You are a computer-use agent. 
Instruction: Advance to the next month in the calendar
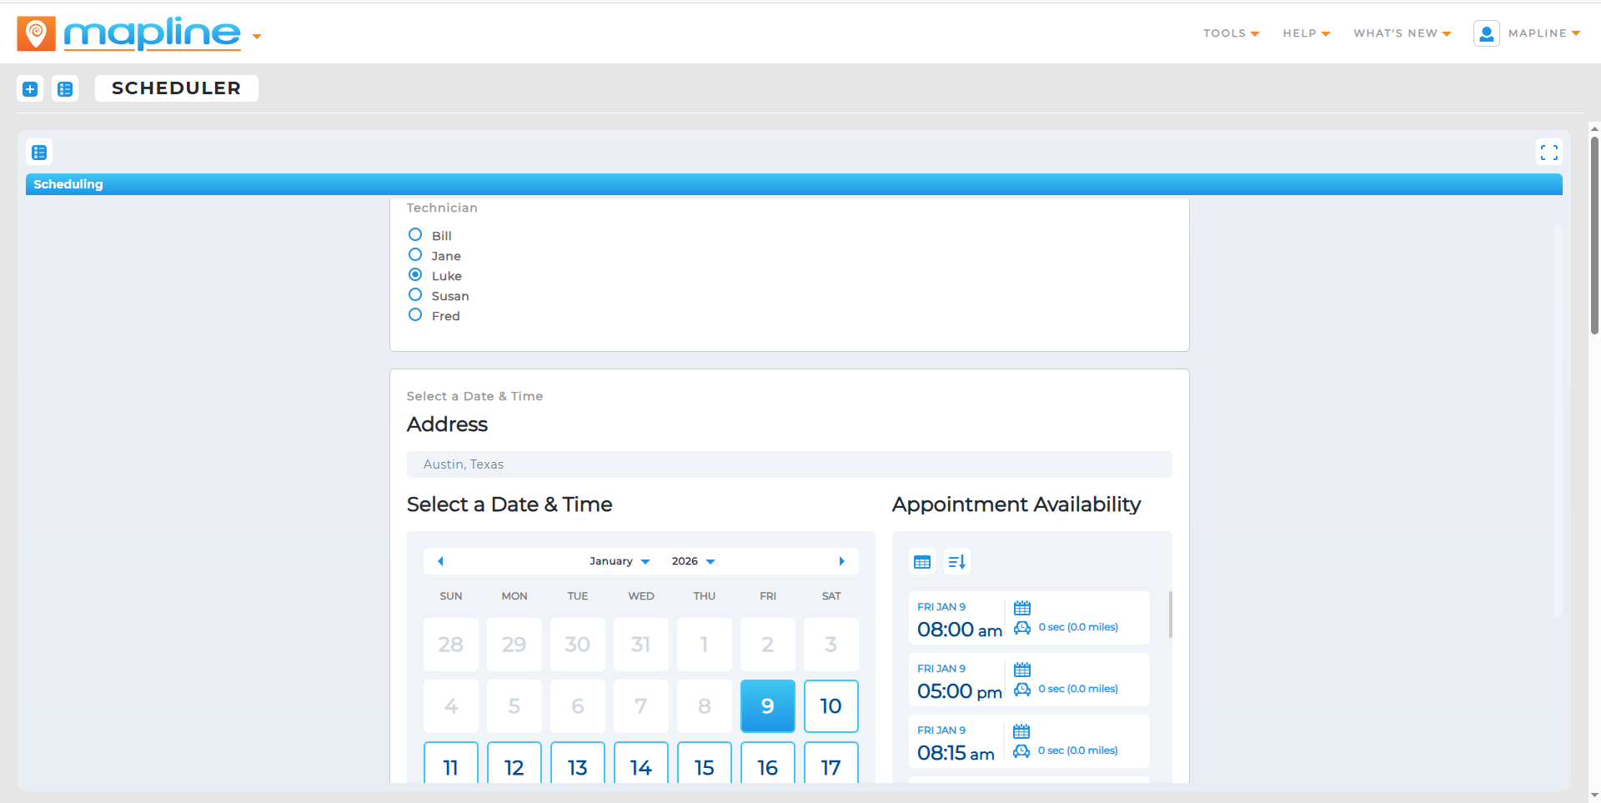pos(841,560)
